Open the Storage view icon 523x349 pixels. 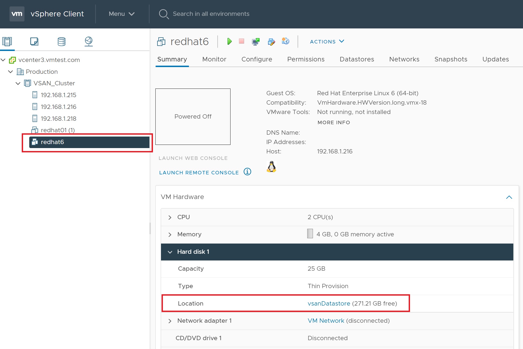[61, 41]
